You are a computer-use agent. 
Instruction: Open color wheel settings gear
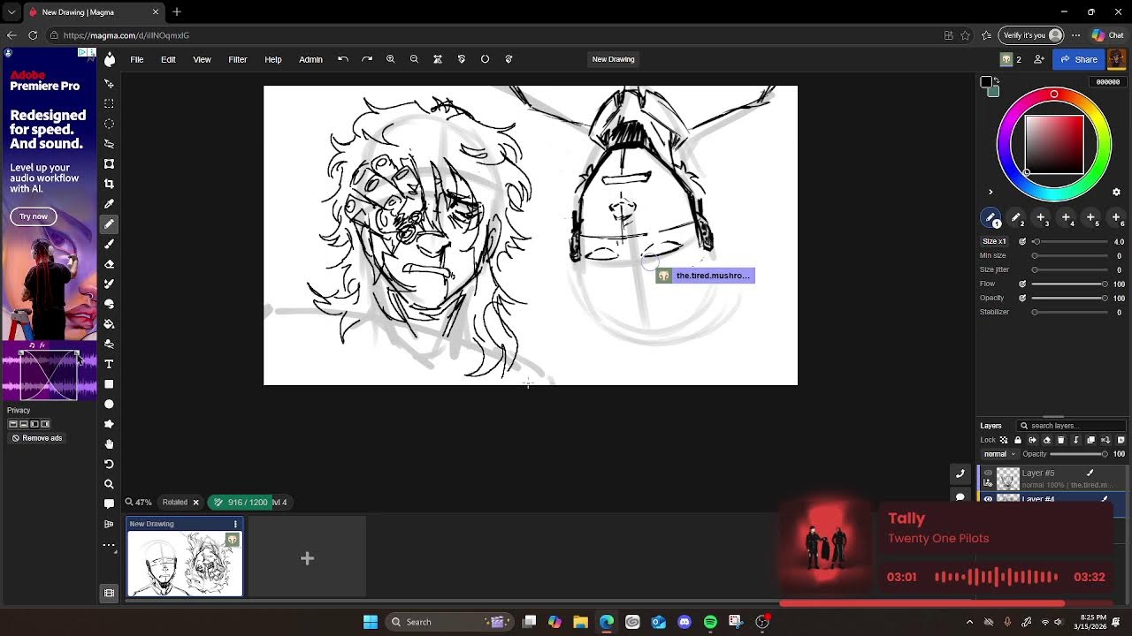click(x=1116, y=192)
